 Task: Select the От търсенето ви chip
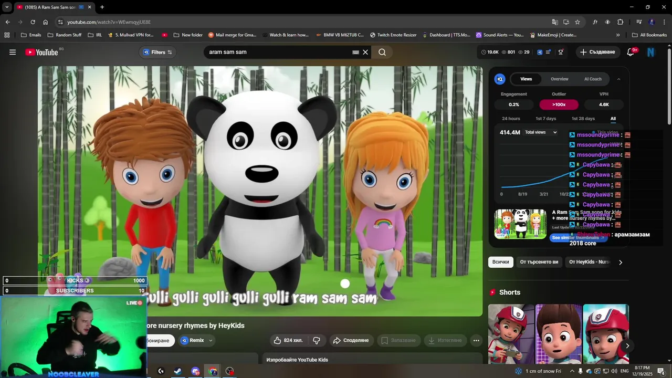point(539,262)
